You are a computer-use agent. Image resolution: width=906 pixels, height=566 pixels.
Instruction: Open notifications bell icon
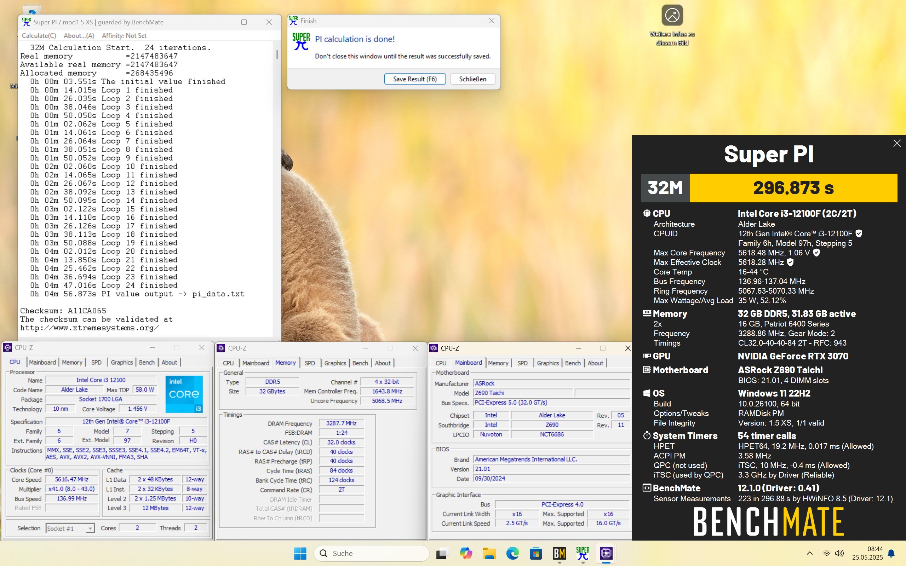click(891, 553)
